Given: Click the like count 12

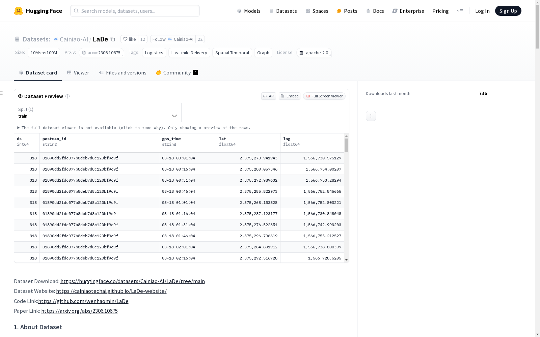Looking at the screenshot, I should click(143, 39).
